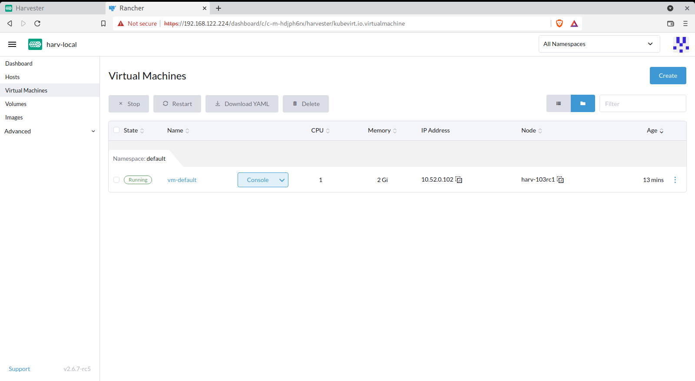
Task: Click the Create button
Action: (x=668, y=76)
